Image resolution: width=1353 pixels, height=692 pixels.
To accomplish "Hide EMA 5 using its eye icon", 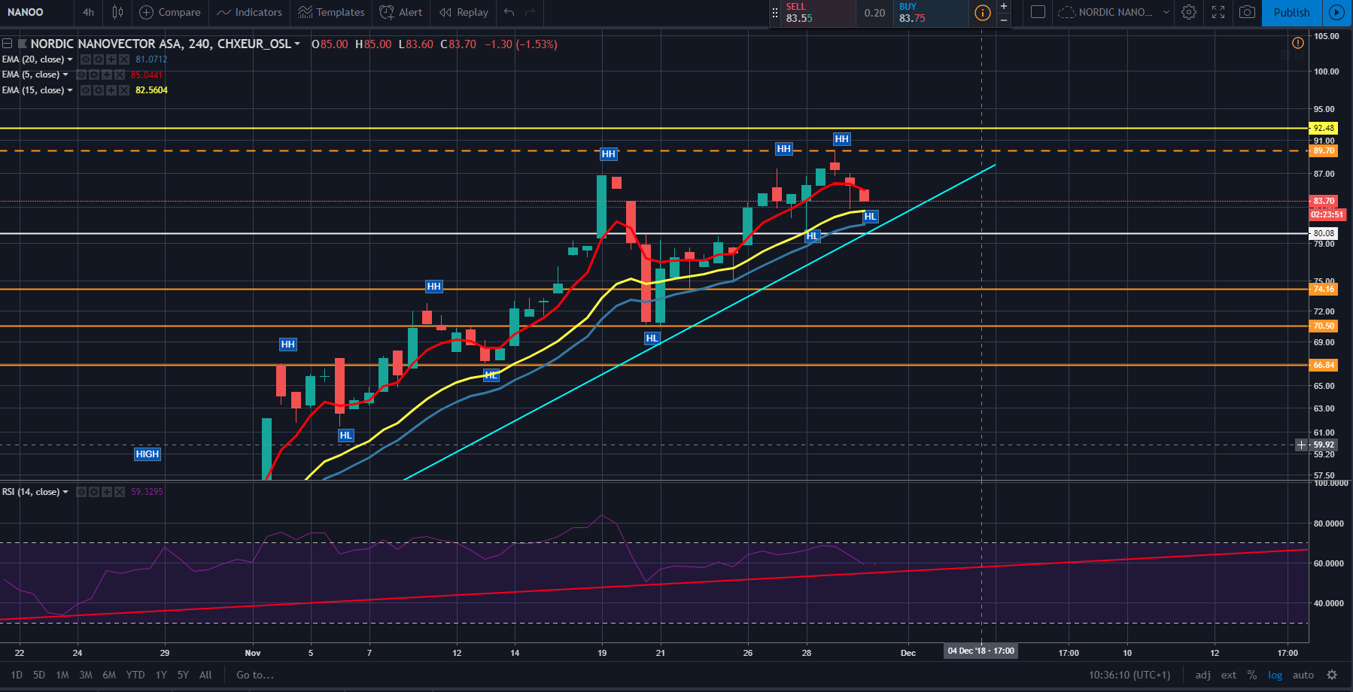I will coord(81,74).
